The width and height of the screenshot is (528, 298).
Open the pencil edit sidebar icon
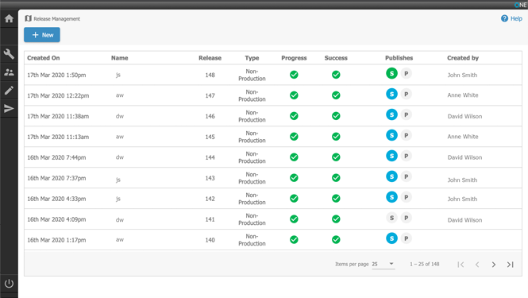[x=9, y=91]
